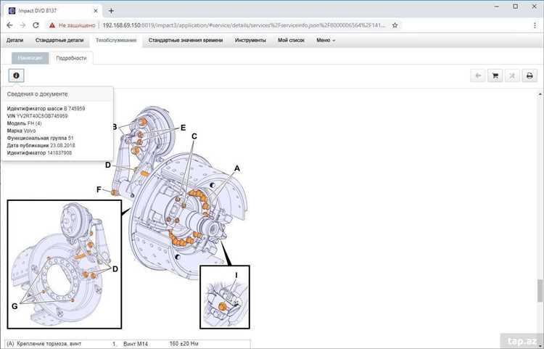Click the tools wrench toolbar button

click(x=512, y=75)
